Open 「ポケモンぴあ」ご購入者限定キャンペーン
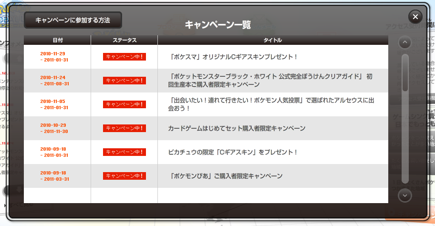 [x=226, y=176]
